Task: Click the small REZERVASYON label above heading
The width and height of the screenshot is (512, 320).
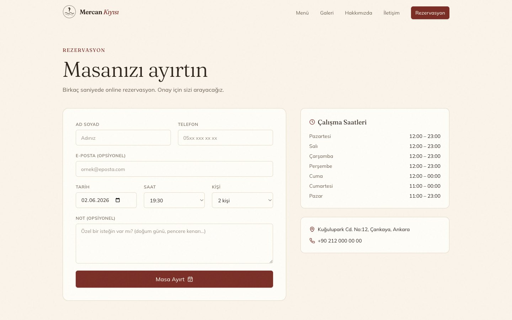Action: (x=84, y=50)
